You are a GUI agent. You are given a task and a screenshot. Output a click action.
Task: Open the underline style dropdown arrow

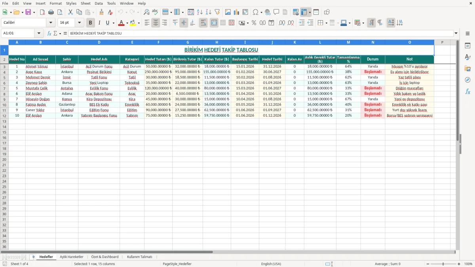[113, 23]
